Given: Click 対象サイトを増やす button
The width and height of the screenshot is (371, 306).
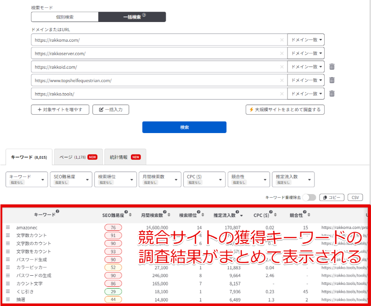Looking at the screenshot, I should point(60,110).
